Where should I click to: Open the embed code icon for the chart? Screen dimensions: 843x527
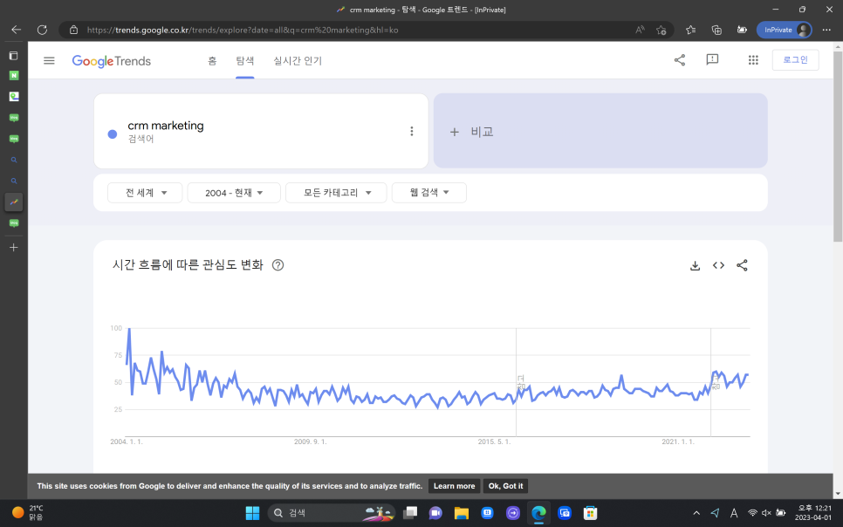tap(718, 265)
